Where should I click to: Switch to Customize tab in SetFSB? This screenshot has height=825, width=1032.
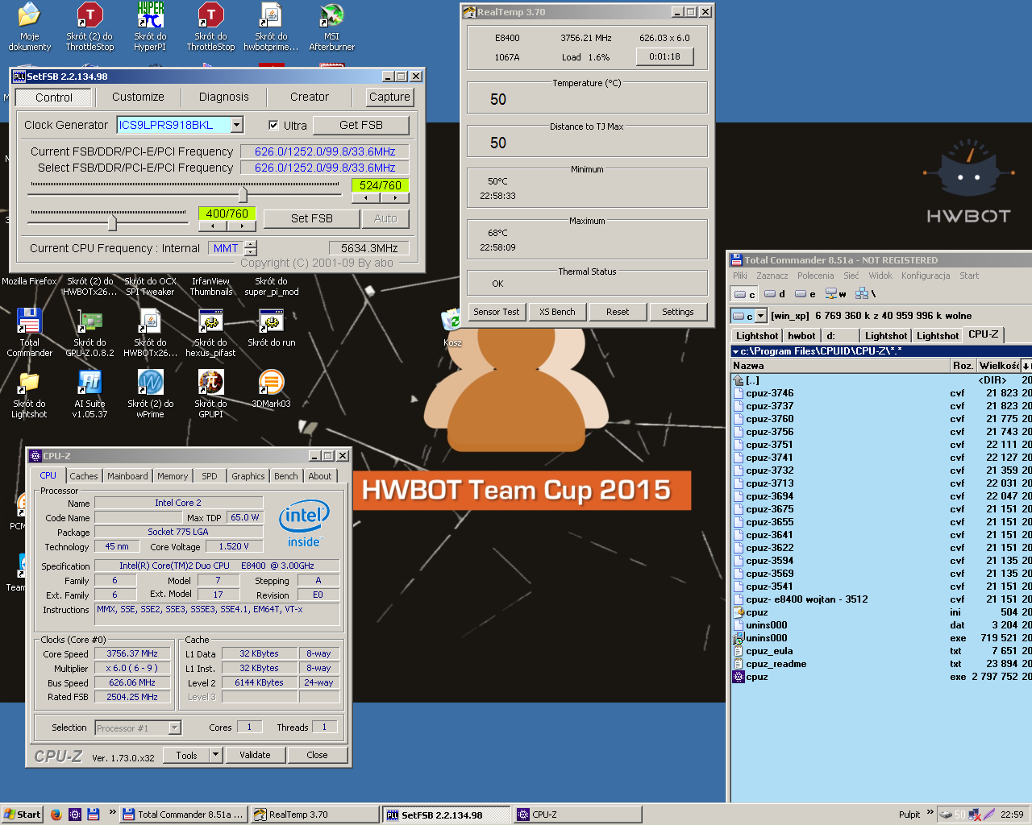pos(138,97)
